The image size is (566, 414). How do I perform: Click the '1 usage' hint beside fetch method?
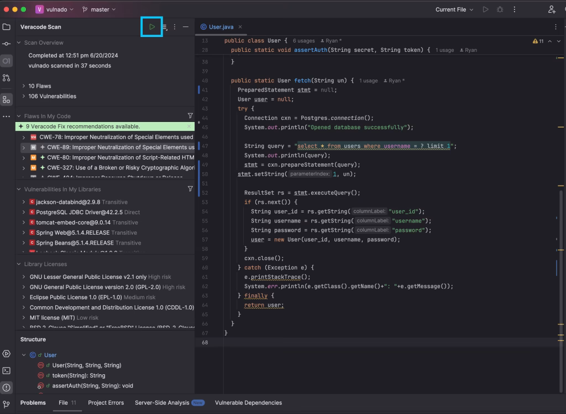[368, 81]
